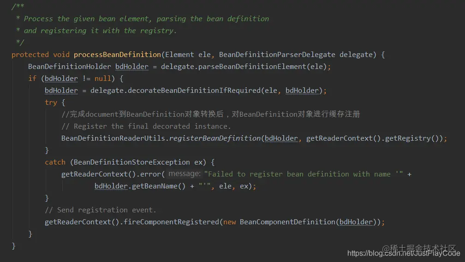The width and height of the screenshot is (465, 262).
Task: Click the protected keyword
Action: pos(30,55)
